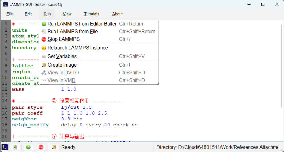Open the View menu
284x152 pixels.
click(67, 14)
